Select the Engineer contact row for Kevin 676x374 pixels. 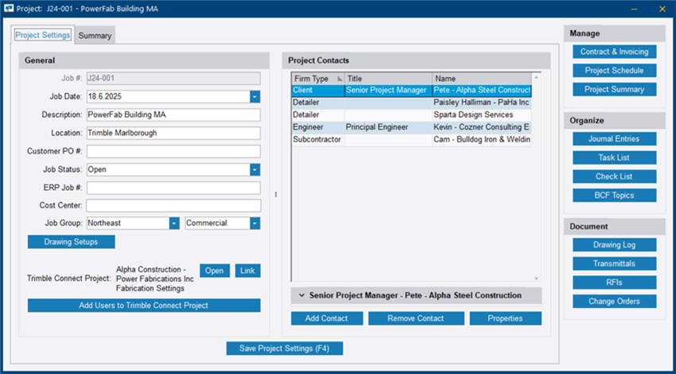(411, 127)
